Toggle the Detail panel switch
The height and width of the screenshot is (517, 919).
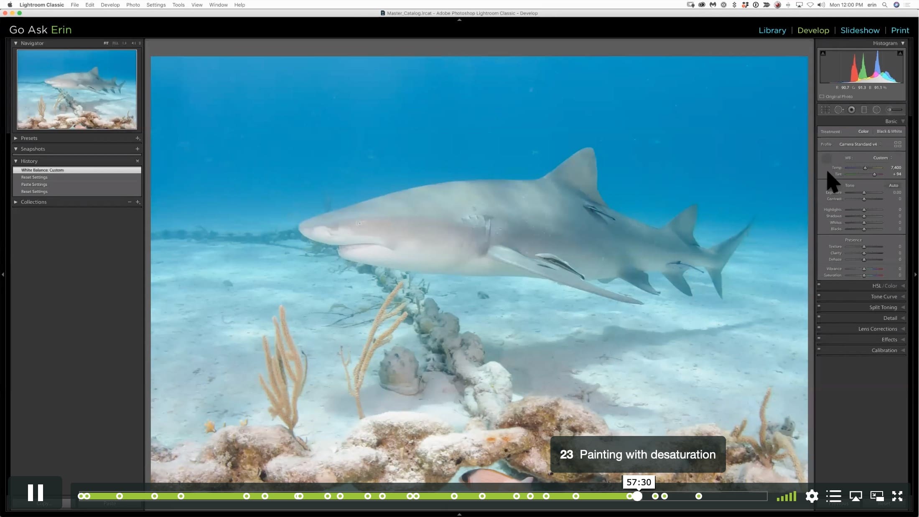tap(819, 317)
